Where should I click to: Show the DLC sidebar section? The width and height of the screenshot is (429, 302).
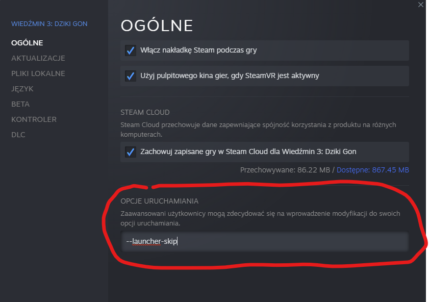[x=18, y=135]
